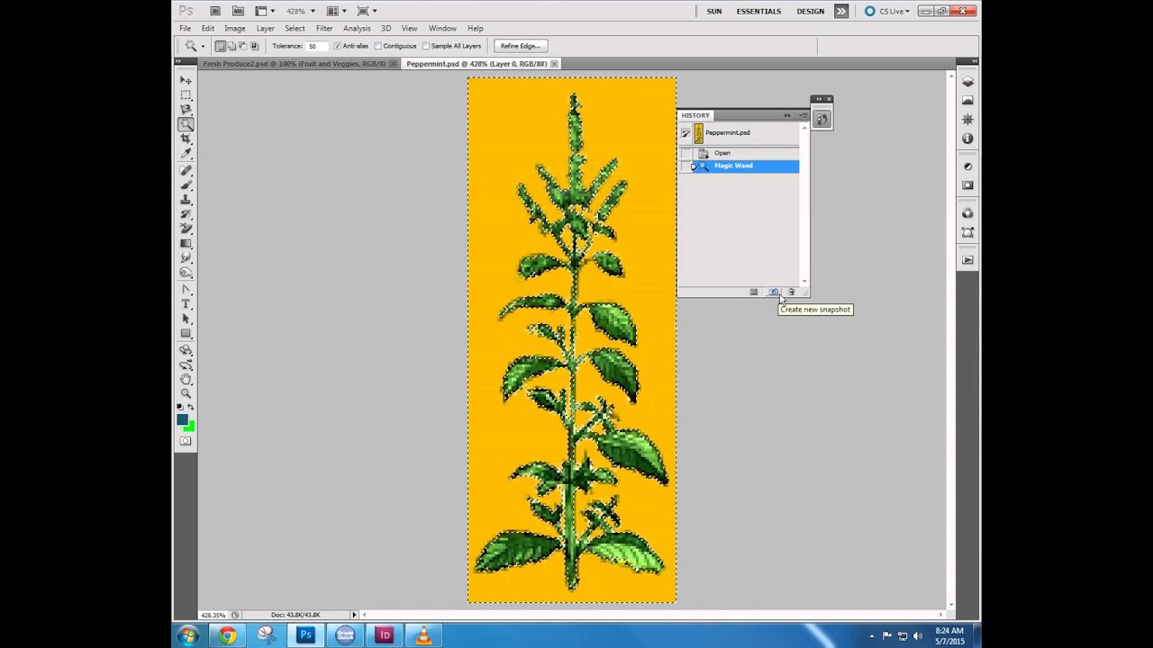Open the Window menu
This screenshot has width=1153, height=648.
tap(442, 28)
